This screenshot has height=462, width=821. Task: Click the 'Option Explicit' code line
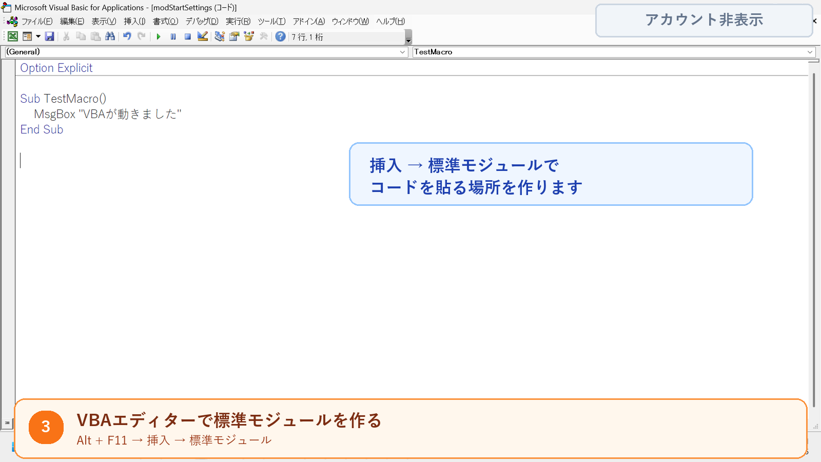pos(56,68)
